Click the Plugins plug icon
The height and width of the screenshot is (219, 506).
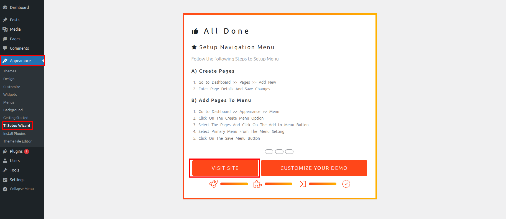[x=5, y=151]
